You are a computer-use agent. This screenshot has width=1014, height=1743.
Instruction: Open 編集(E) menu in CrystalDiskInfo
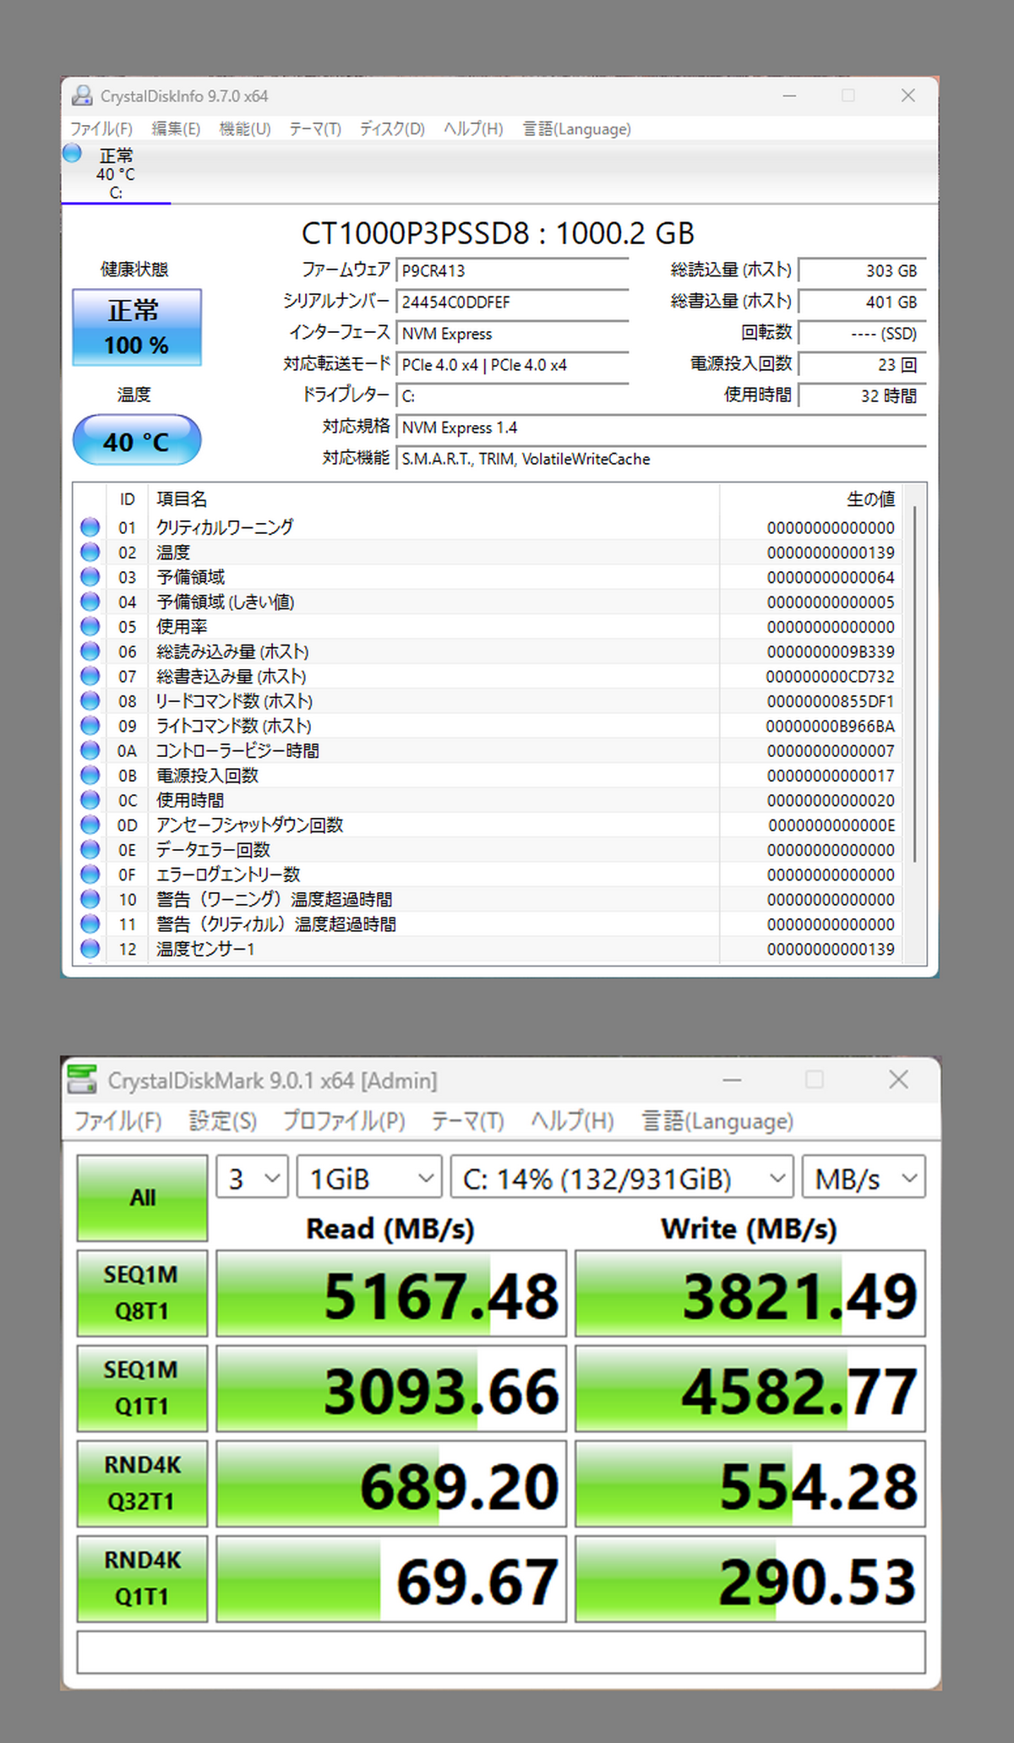point(176,128)
